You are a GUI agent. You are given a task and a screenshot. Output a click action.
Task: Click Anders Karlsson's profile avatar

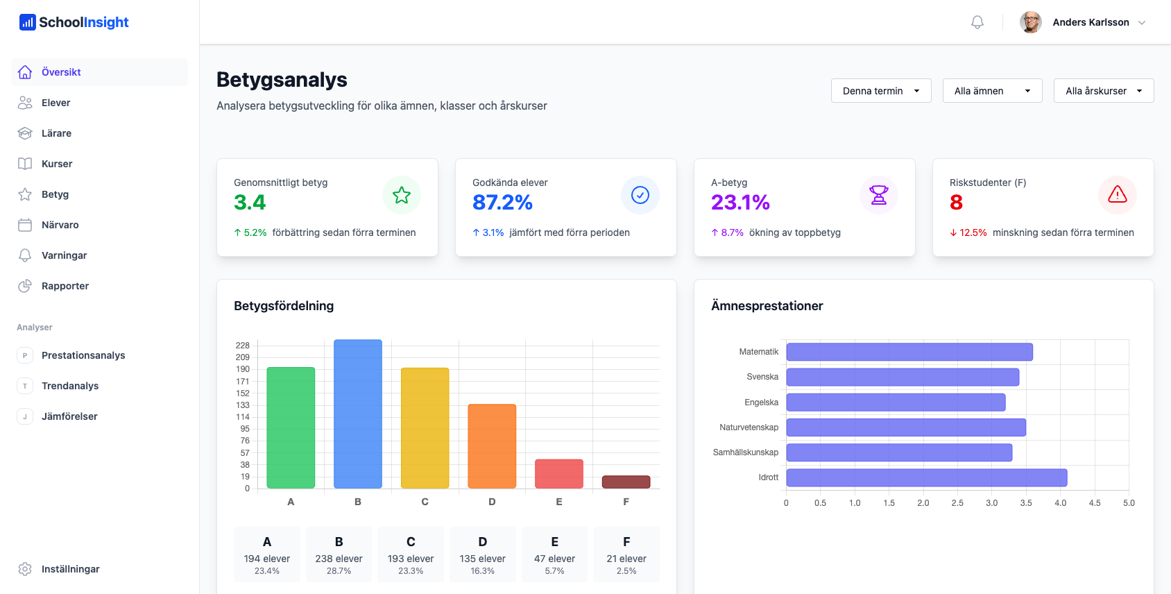(1030, 22)
